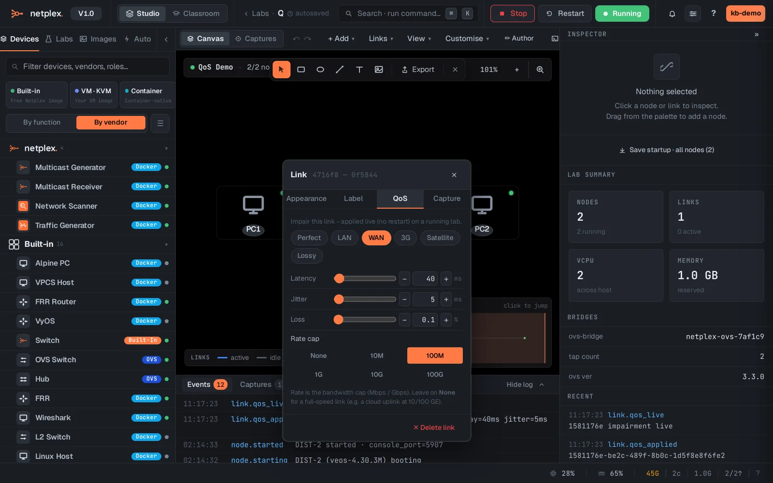Select the Satellite impairment preset

[440, 238]
